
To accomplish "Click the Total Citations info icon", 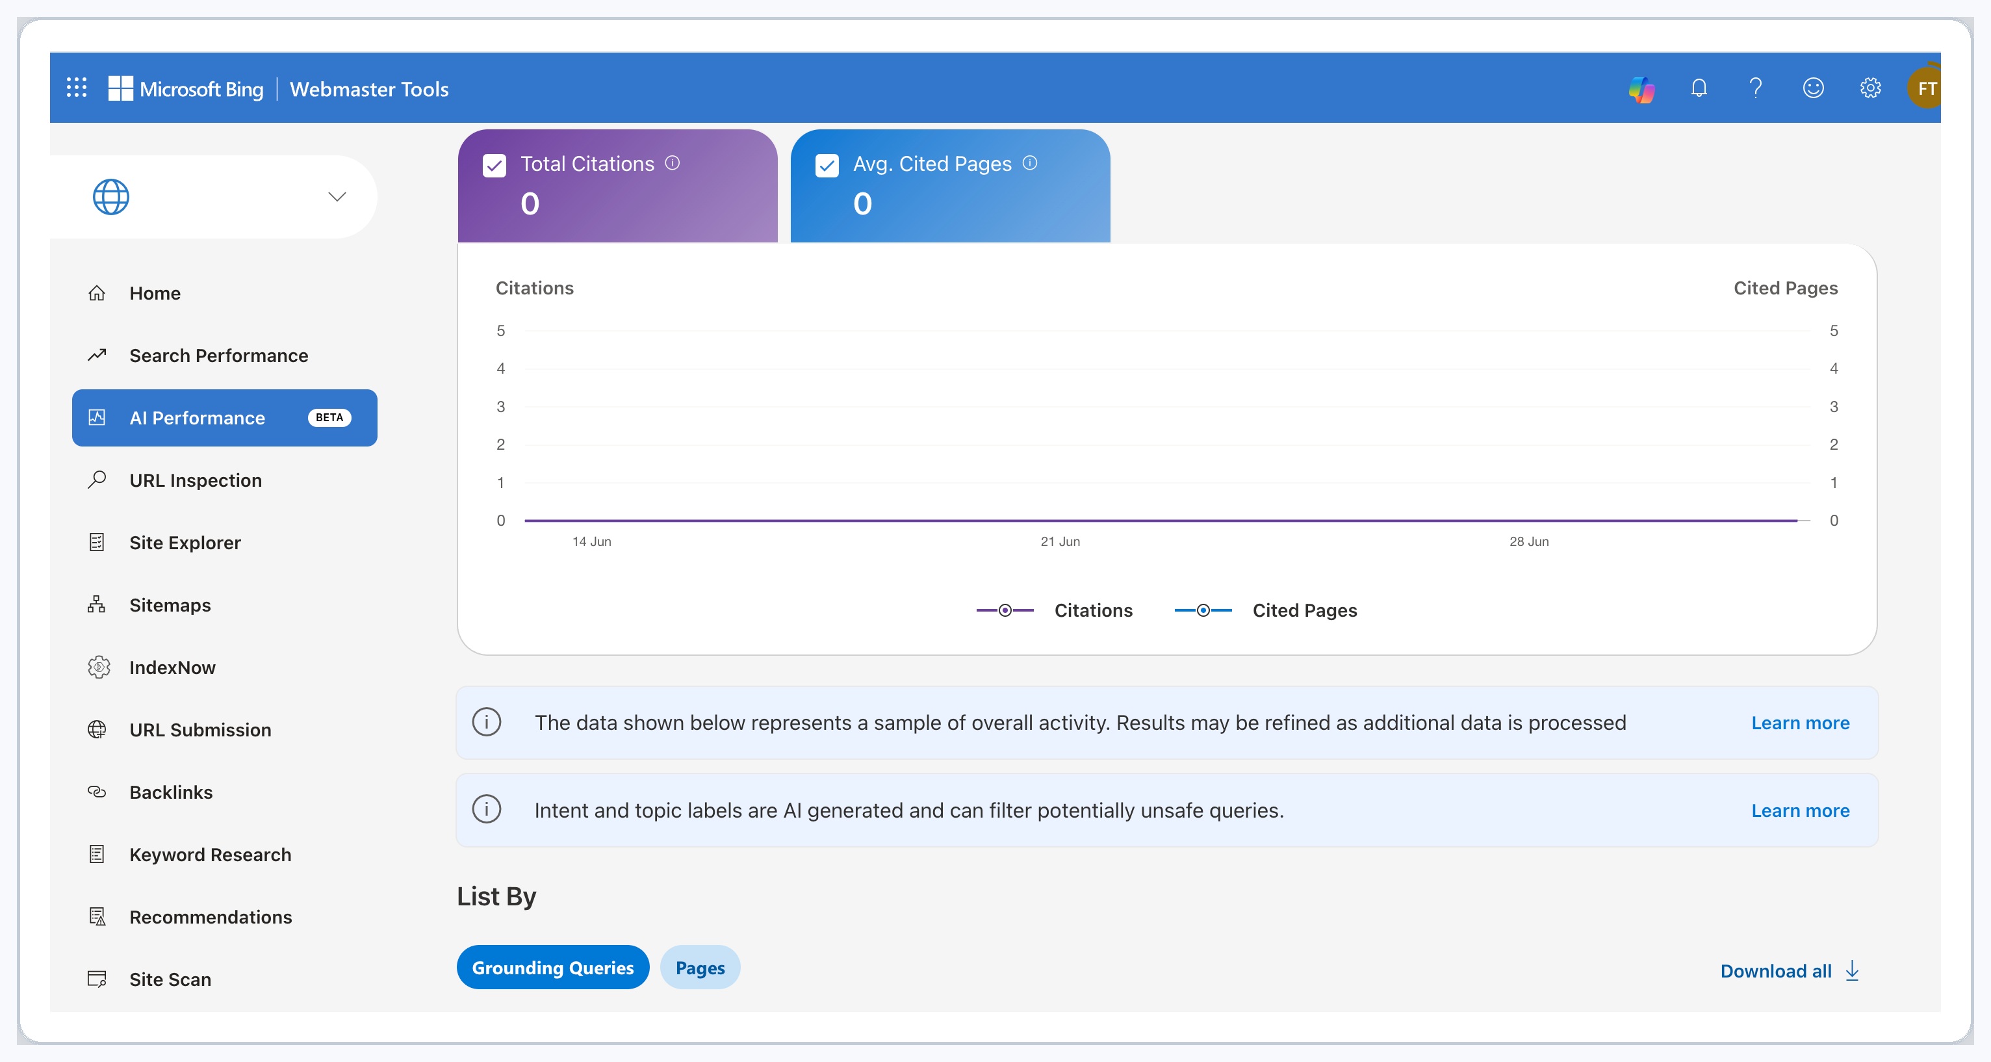I will [x=673, y=162].
